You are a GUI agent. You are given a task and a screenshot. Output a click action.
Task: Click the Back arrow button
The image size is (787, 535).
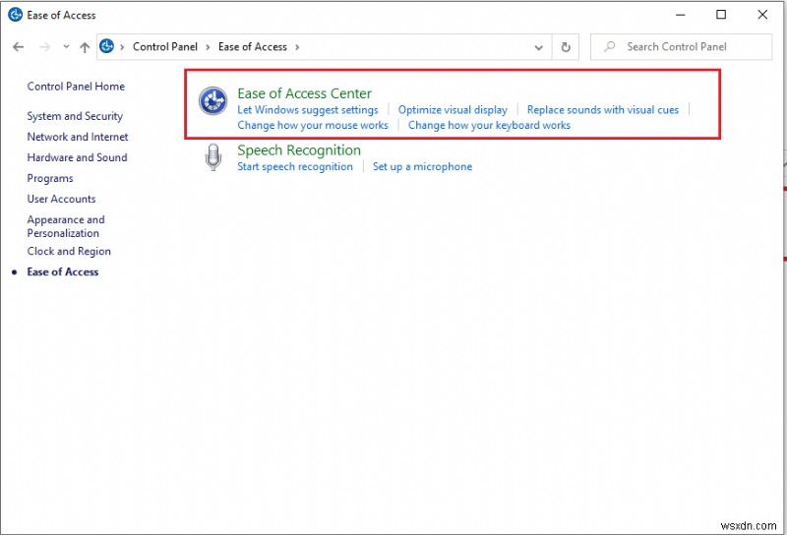click(x=19, y=47)
